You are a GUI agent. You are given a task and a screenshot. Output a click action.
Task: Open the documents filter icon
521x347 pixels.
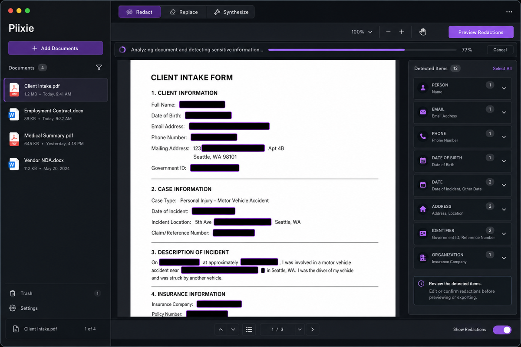point(99,68)
